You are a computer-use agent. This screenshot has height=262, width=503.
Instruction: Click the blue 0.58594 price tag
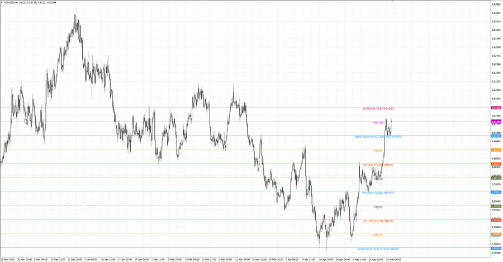(x=496, y=249)
